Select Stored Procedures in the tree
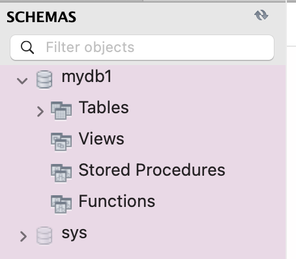This screenshot has width=296, height=259. point(152,170)
